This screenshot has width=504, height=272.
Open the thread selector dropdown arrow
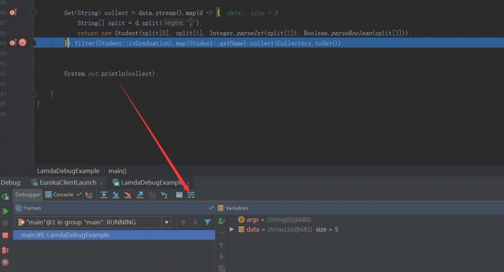[167, 222]
